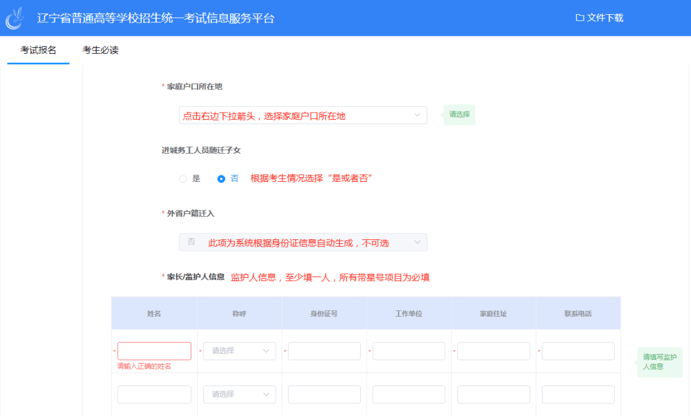Click first row 家庭住址 input field

(x=493, y=351)
